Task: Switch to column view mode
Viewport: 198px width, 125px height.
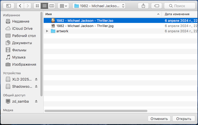Action: click(x=52, y=6)
